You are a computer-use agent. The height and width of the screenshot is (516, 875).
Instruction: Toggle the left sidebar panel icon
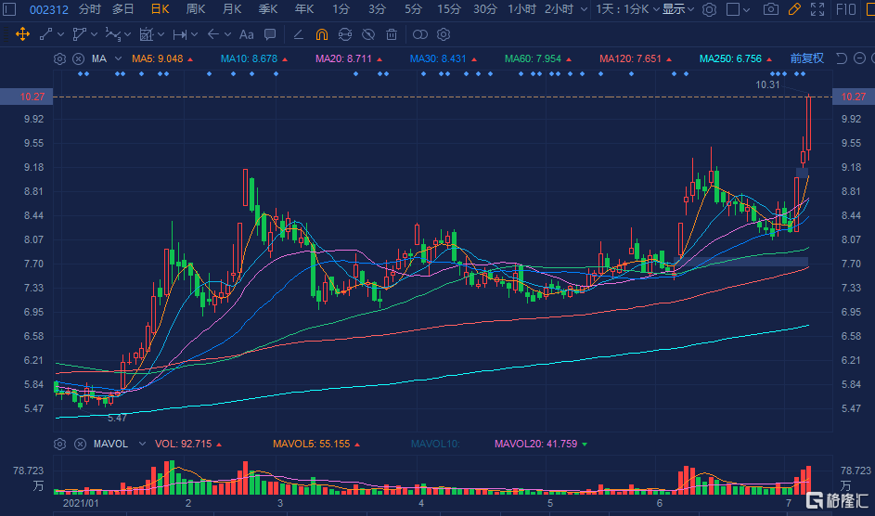coord(9,9)
